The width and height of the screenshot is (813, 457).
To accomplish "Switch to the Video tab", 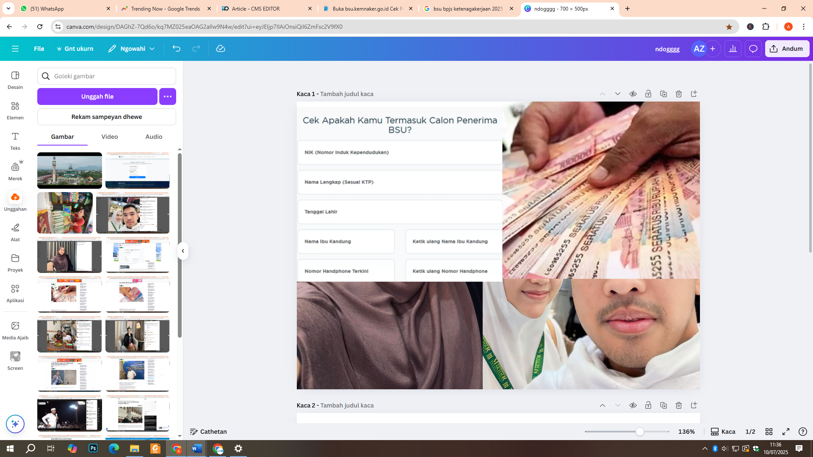I will click(110, 137).
